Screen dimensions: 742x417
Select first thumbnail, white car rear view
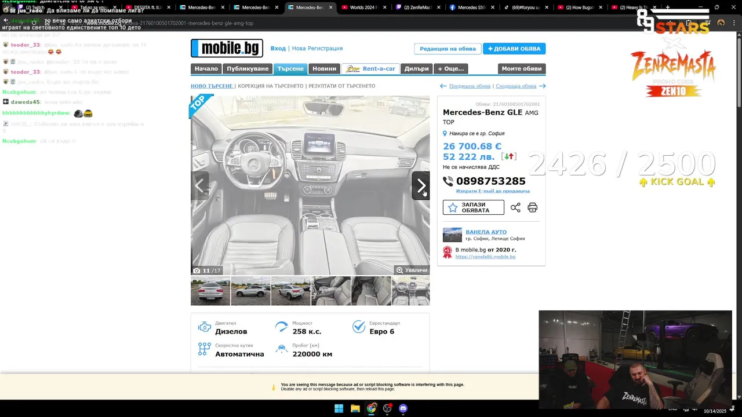(210, 291)
